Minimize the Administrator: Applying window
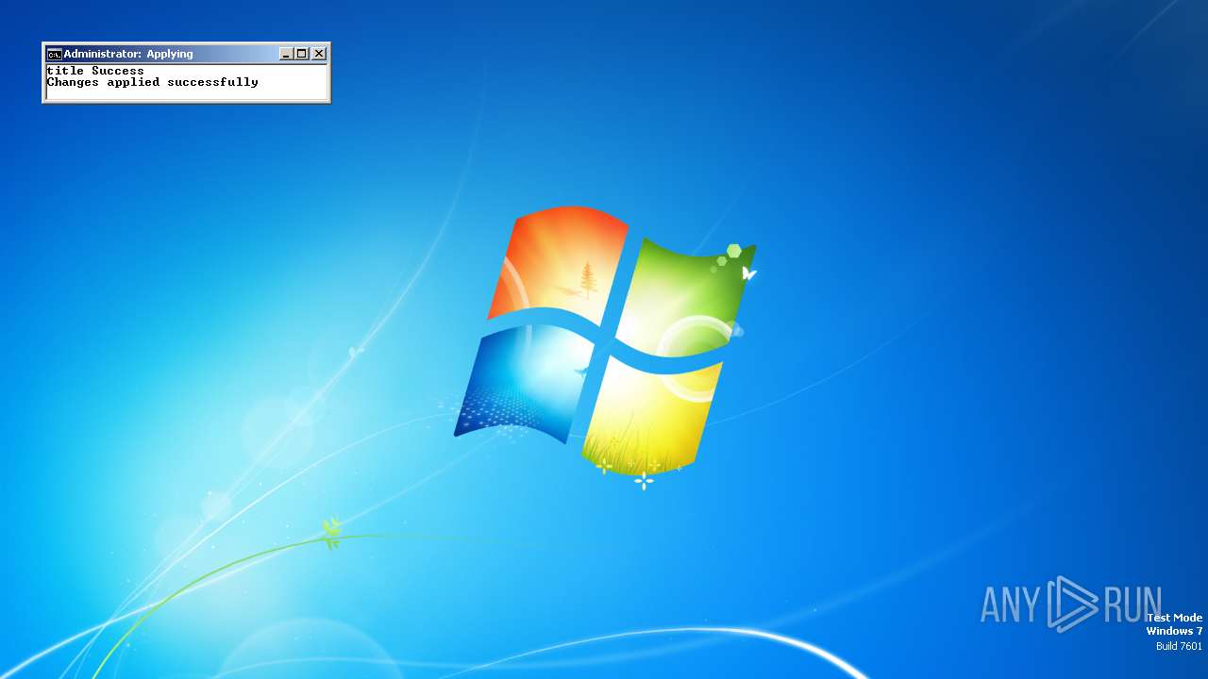The height and width of the screenshot is (679, 1208). click(286, 54)
